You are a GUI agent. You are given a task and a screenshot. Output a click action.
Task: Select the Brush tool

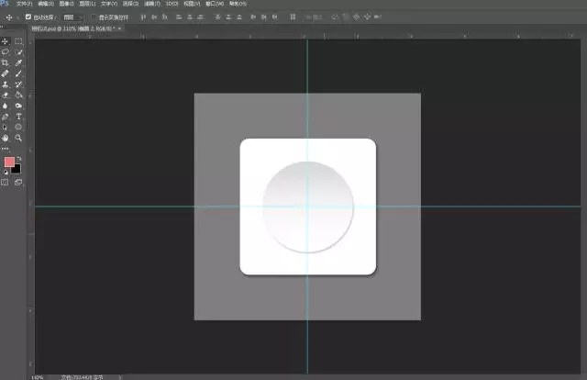click(18, 73)
